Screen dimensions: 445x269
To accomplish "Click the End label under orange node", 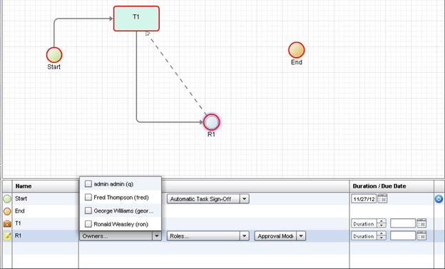I will coord(297,62).
